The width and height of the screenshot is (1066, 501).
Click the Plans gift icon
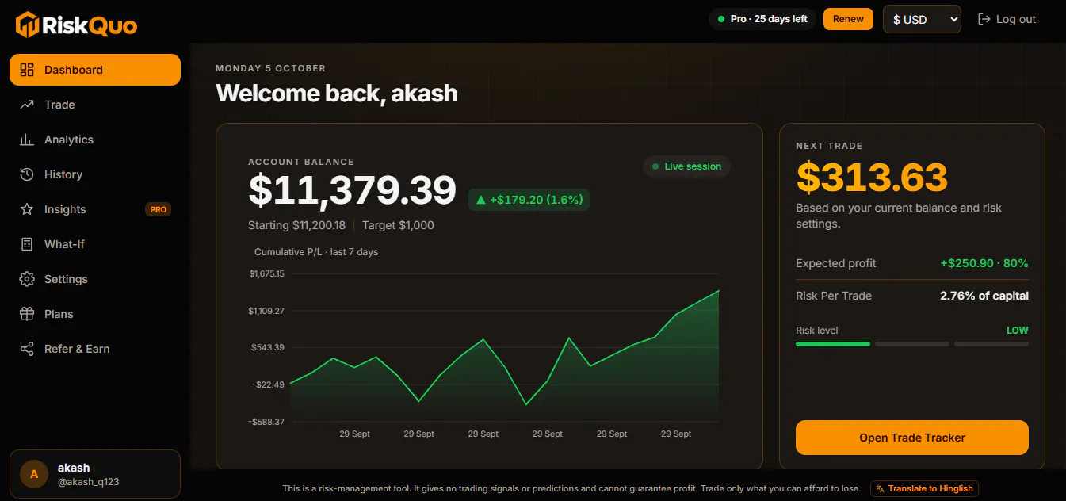27,314
